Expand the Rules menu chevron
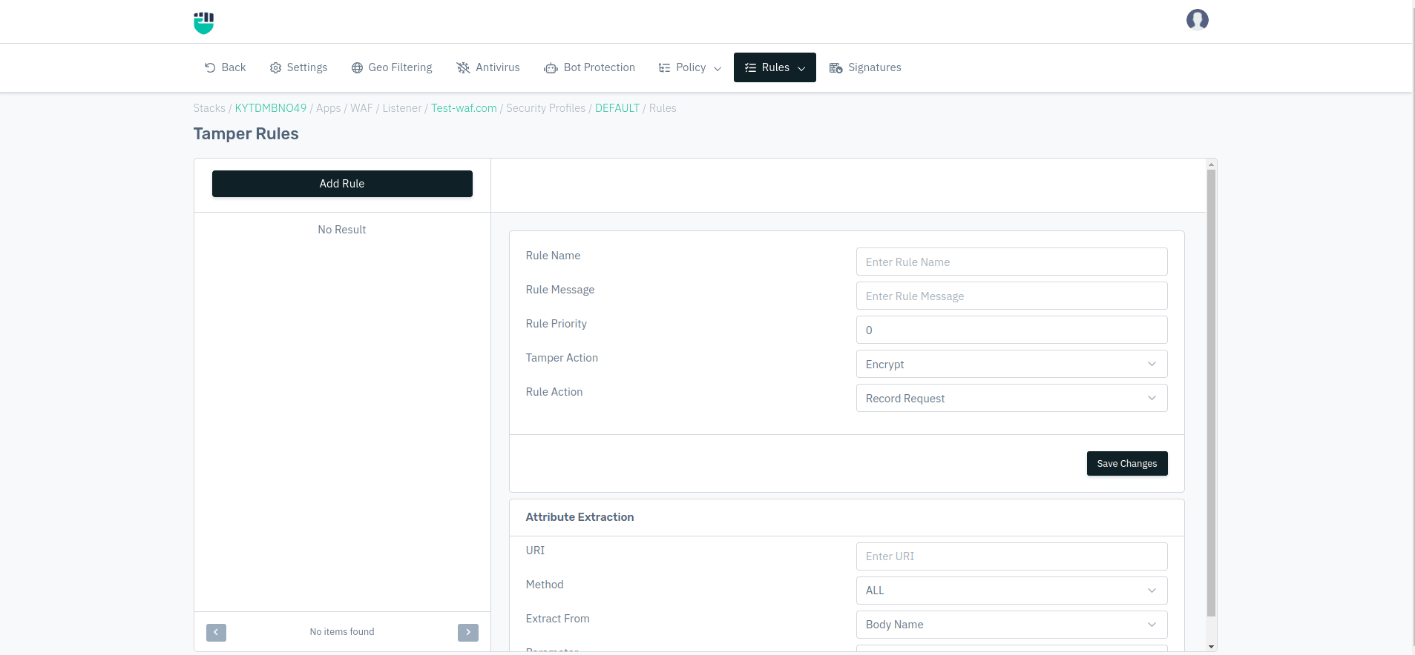Image resolution: width=1415 pixels, height=655 pixels. pos(801,68)
